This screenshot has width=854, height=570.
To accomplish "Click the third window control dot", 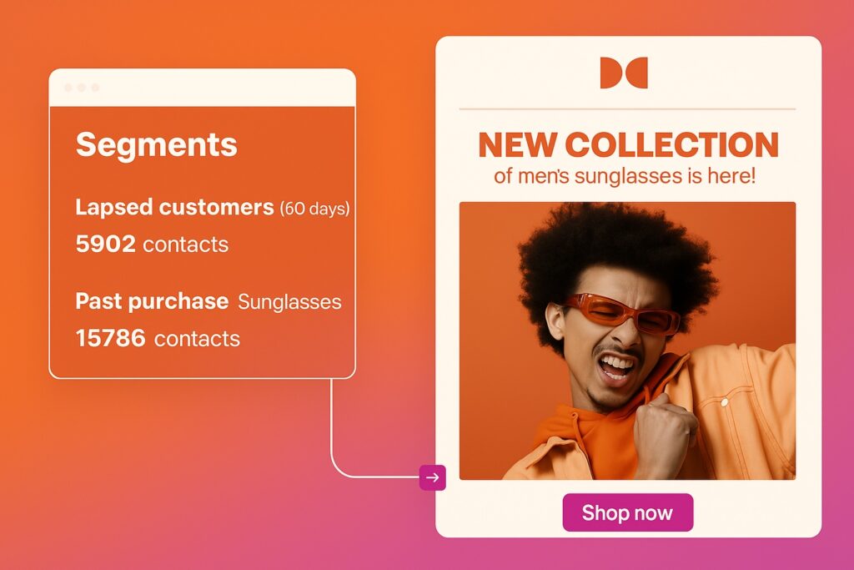I will coord(95,88).
